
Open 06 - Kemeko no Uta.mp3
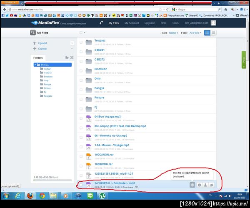point(111,135)
